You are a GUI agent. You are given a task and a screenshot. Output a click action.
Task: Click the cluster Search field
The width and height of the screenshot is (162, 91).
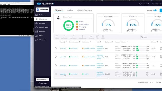(151, 37)
